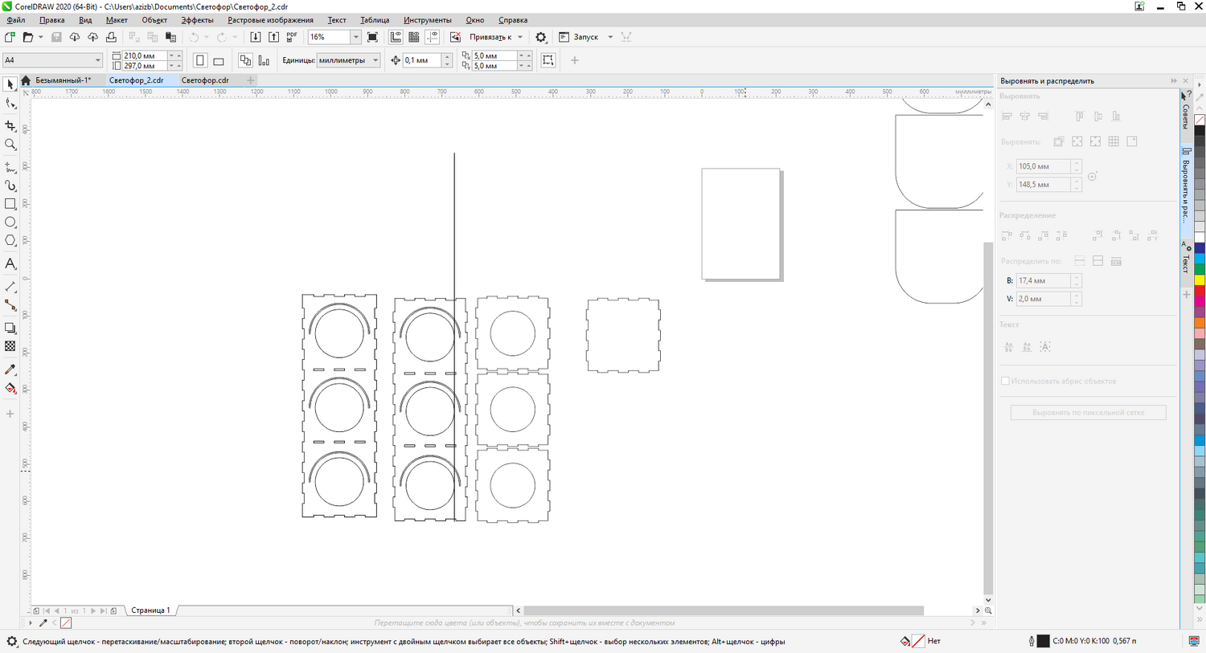Screen dimensions: 1206x653
Task: Click the Export icon
Action: click(274, 37)
